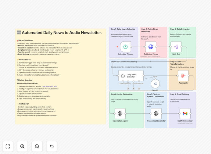Click the 'Step 7: Text-to-Speech Conversion.' note title
The image size is (211, 154).
point(156,95)
